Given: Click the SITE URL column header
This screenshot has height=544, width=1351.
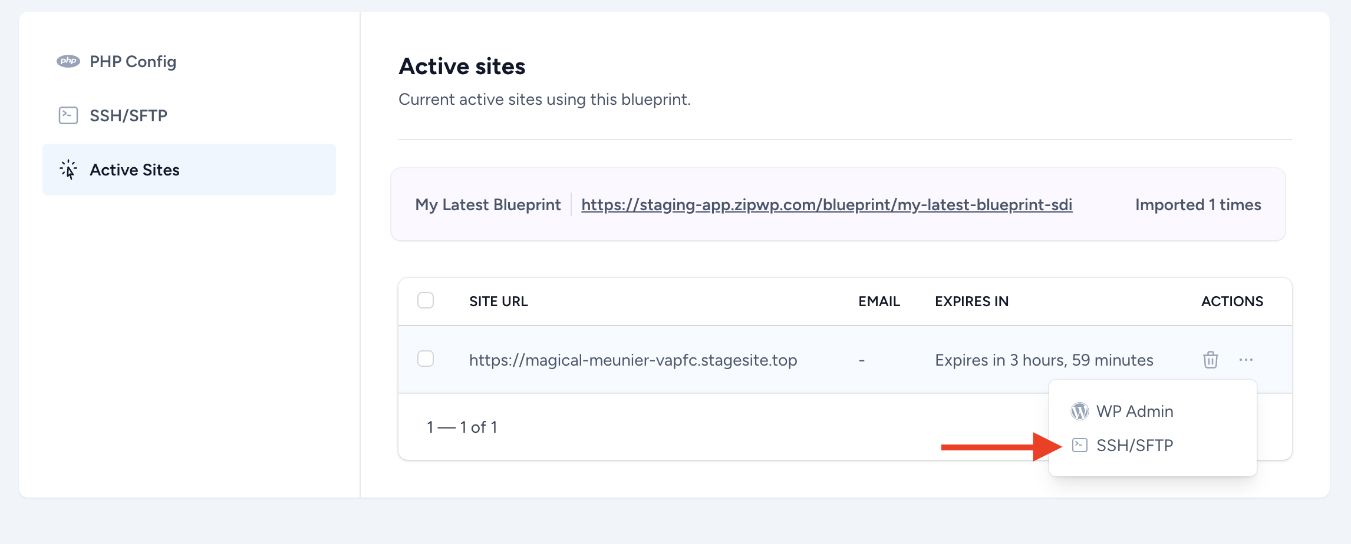Looking at the screenshot, I should coord(499,301).
